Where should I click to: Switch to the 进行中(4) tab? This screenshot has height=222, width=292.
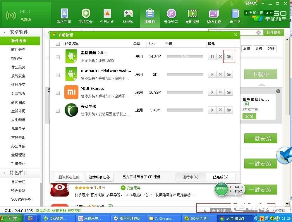click(x=190, y=177)
